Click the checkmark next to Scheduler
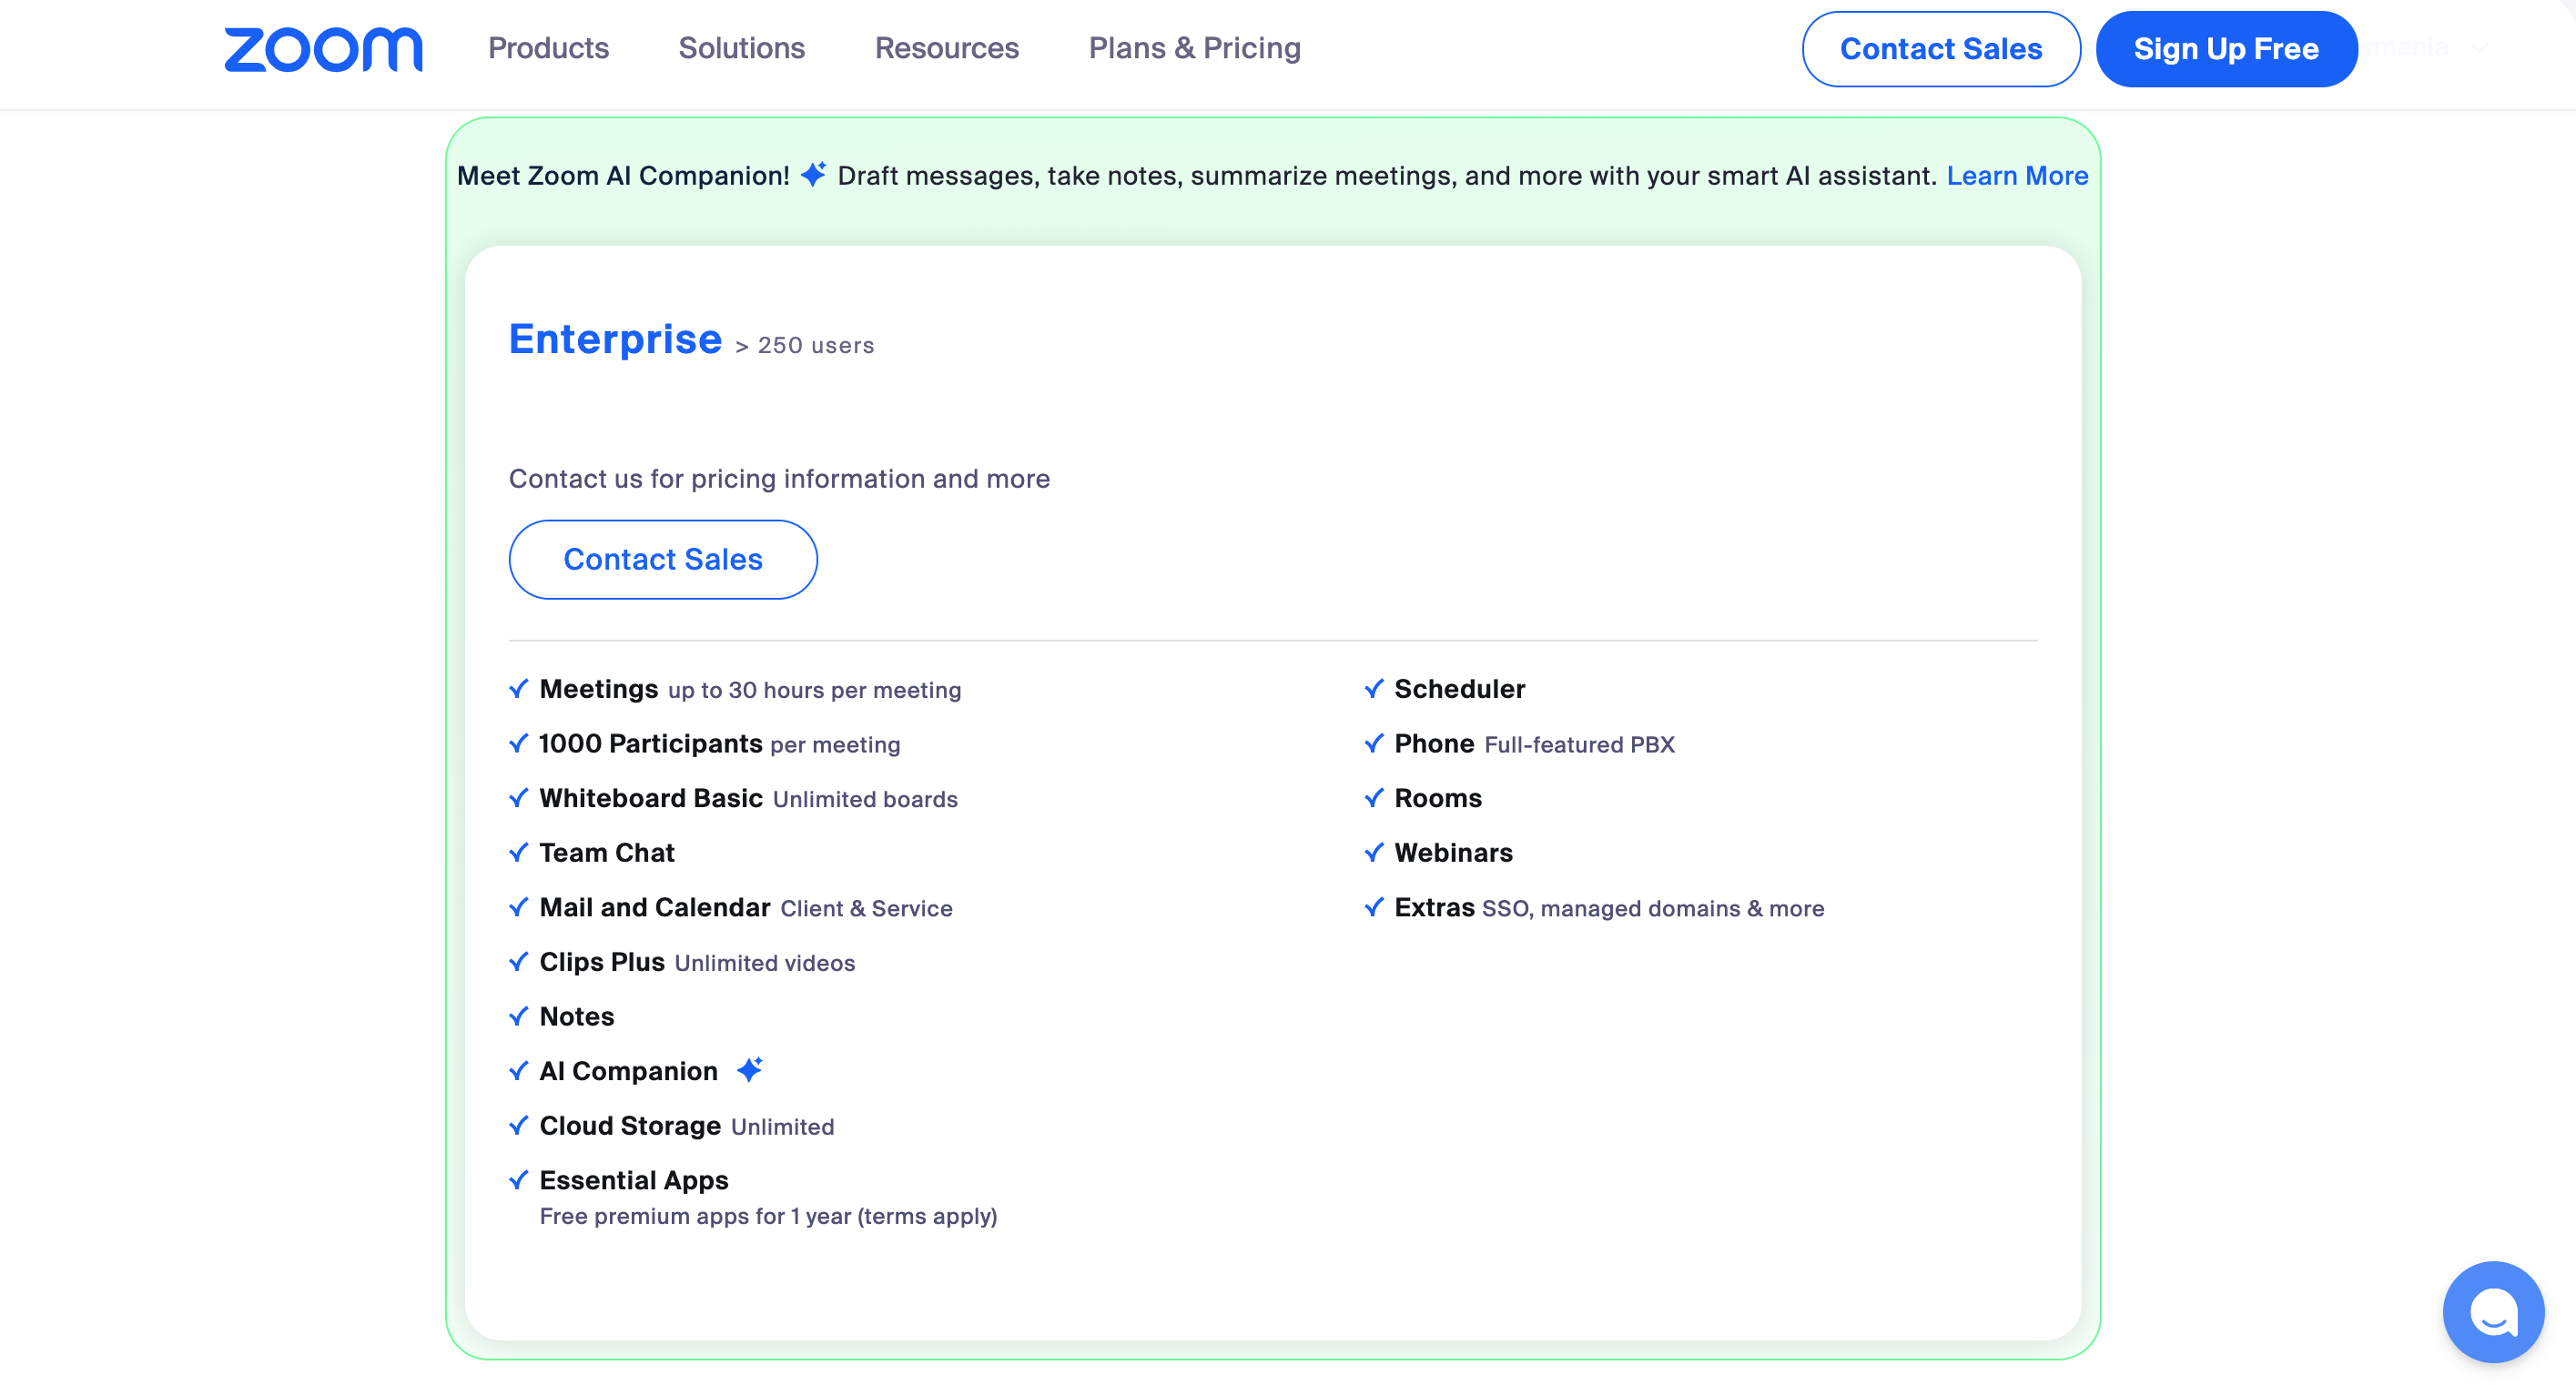The height and width of the screenshot is (1385, 2576). click(x=1373, y=688)
